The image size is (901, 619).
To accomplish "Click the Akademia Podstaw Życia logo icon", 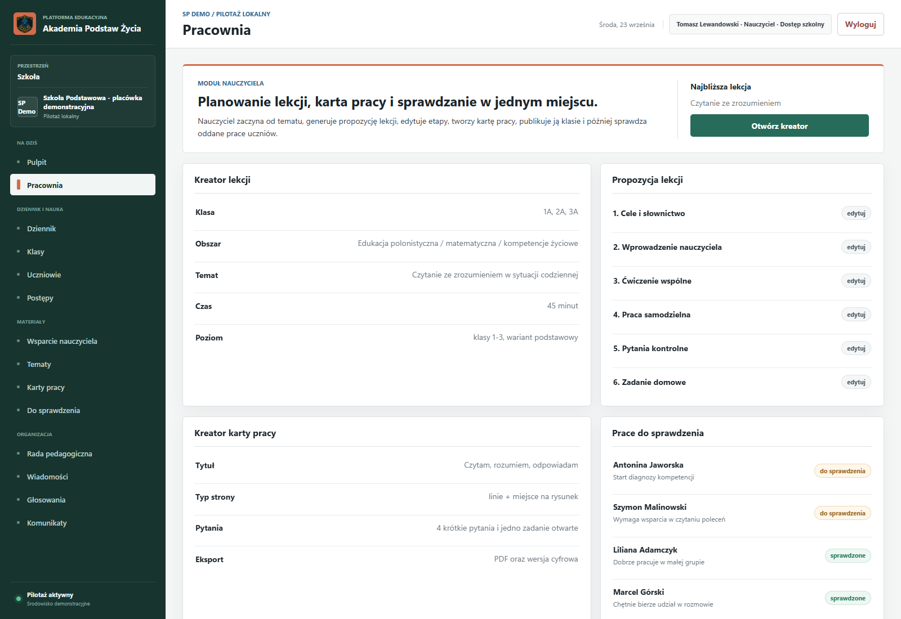I will click(x=25, y=24).
